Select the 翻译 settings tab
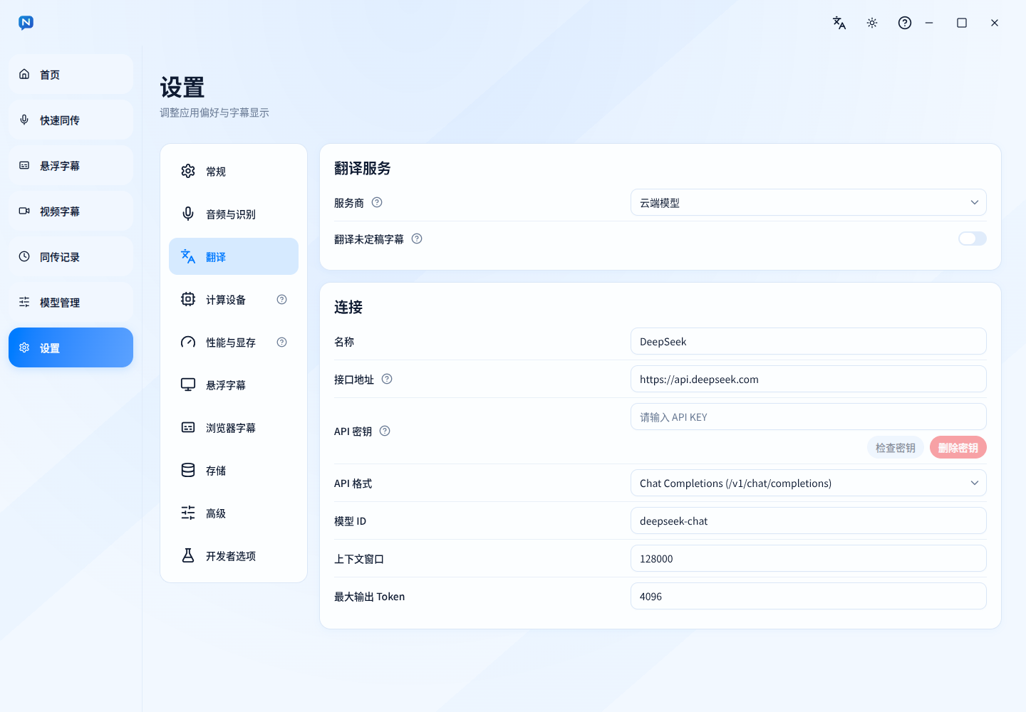The height and width of the screenshot is (712, 1026). [234, 256]
